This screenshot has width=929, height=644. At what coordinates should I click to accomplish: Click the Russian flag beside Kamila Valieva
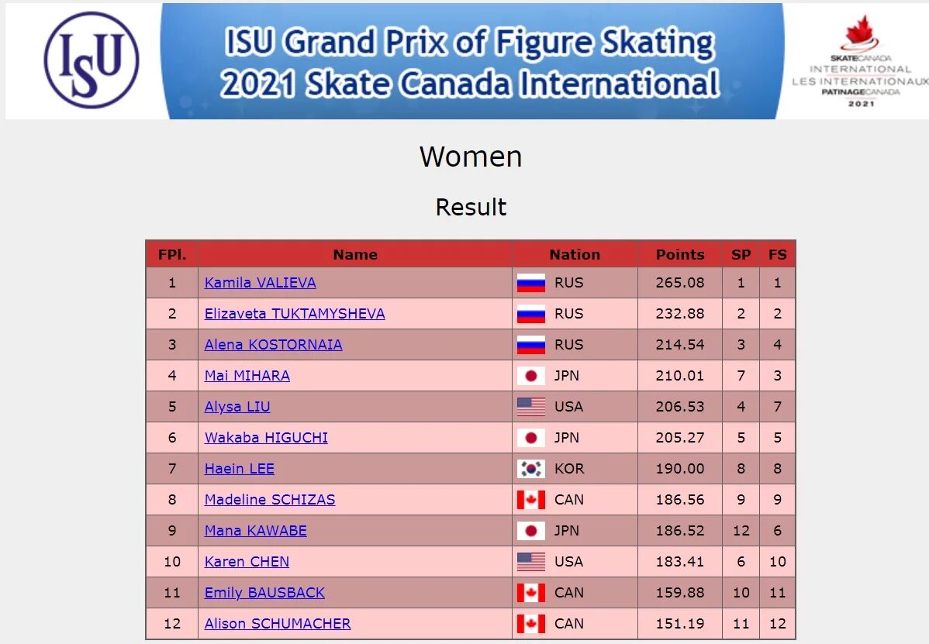(x=531, y=283)
